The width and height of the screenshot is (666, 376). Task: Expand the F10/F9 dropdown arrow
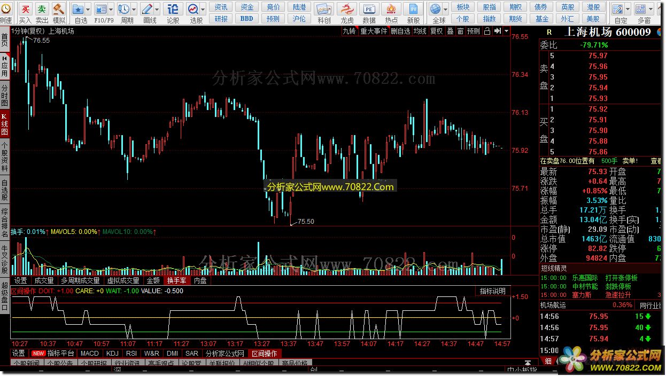111,9
